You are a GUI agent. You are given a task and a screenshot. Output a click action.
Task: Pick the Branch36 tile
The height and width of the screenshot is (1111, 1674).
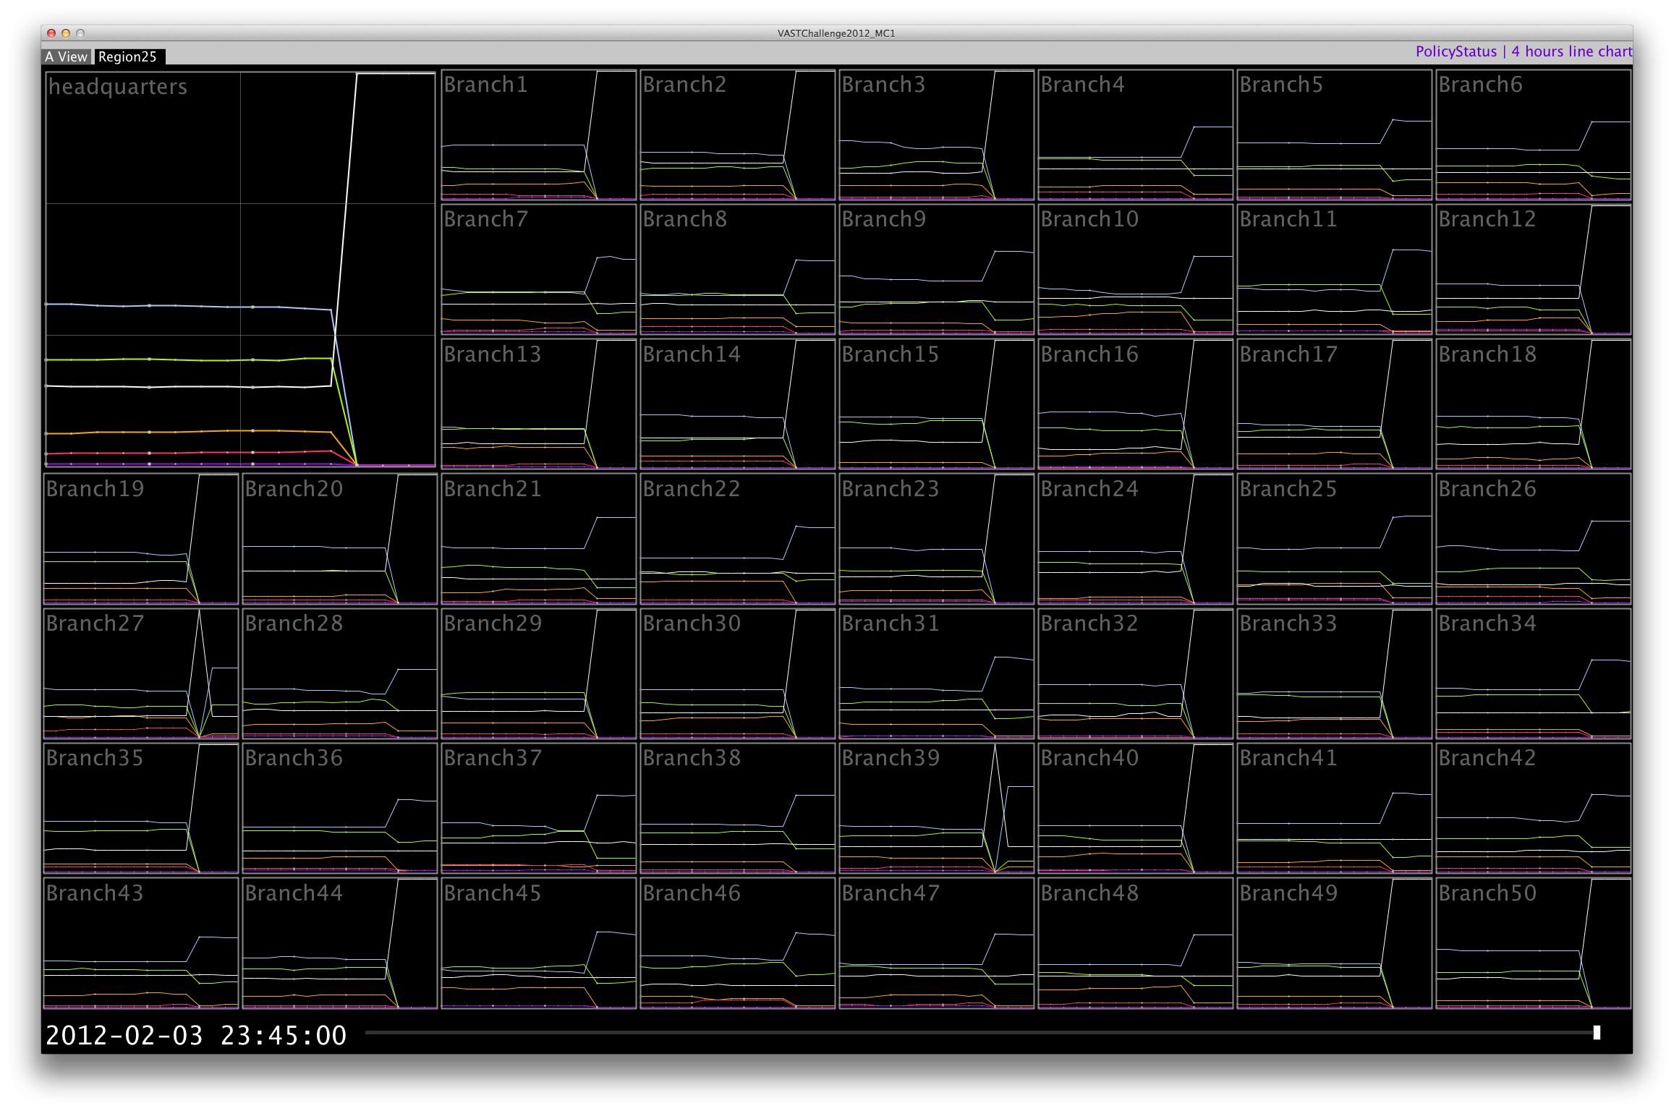[340, 808]
